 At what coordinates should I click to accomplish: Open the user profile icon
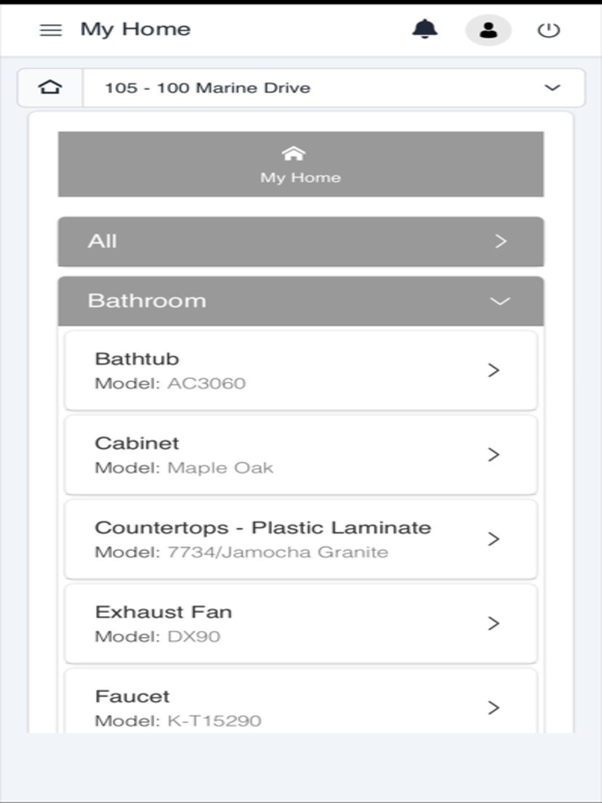coord(489,30)
